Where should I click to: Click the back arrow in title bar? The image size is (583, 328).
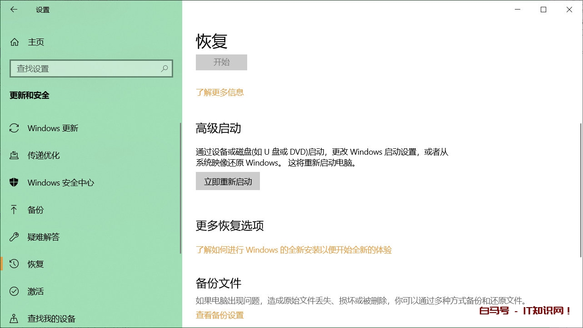14,9
